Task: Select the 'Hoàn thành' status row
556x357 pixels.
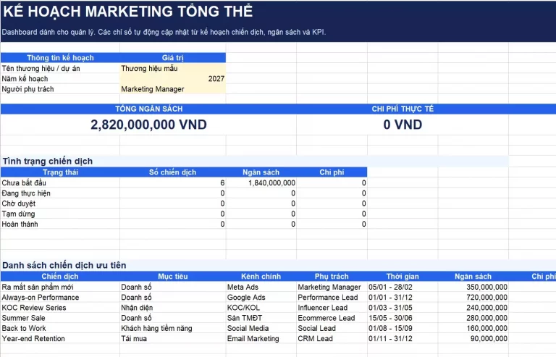Action: 184,224
